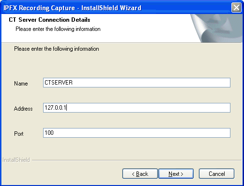This screenshot has width=244, height=186.
Task: Click the Name label
Action: click(x=21, y=84)
